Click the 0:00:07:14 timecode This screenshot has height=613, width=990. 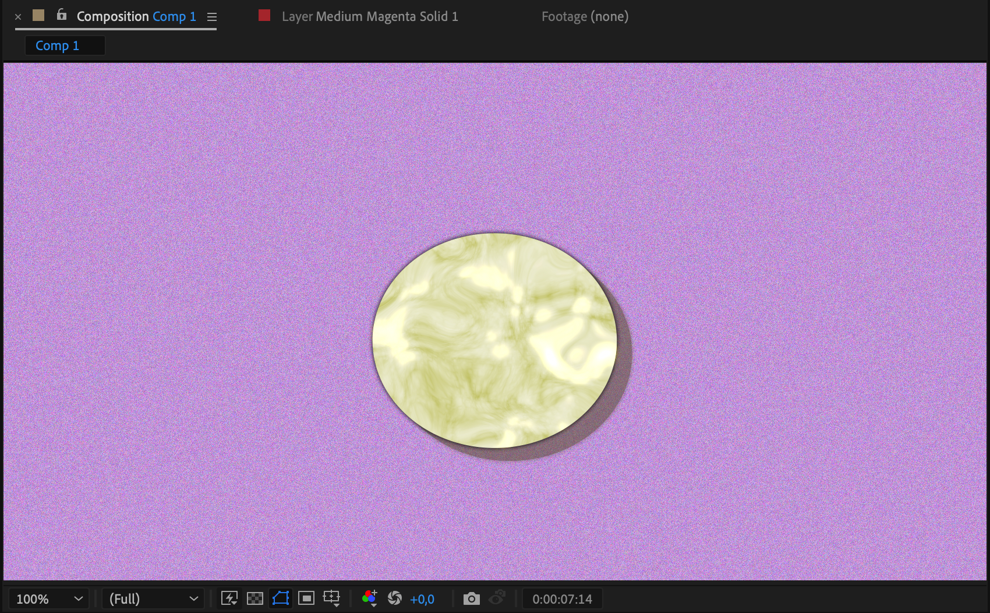tap(562, 599)
